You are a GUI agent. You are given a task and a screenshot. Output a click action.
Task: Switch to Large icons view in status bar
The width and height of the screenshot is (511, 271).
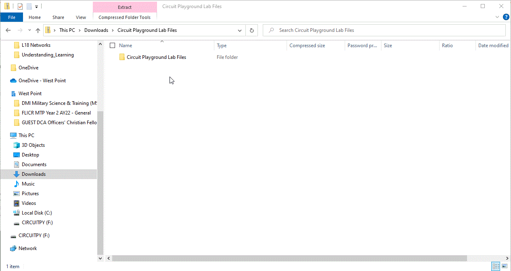(504, 267)
